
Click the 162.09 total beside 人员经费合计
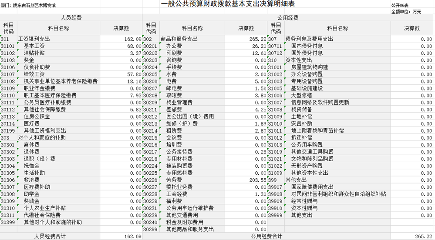(121, 237)
